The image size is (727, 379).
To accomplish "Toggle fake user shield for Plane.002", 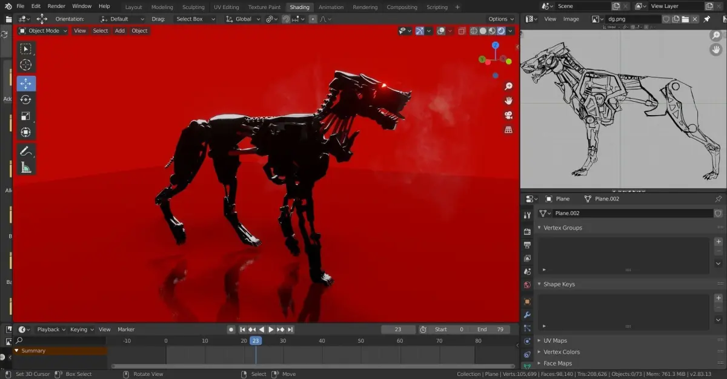I will coord(719,213).
